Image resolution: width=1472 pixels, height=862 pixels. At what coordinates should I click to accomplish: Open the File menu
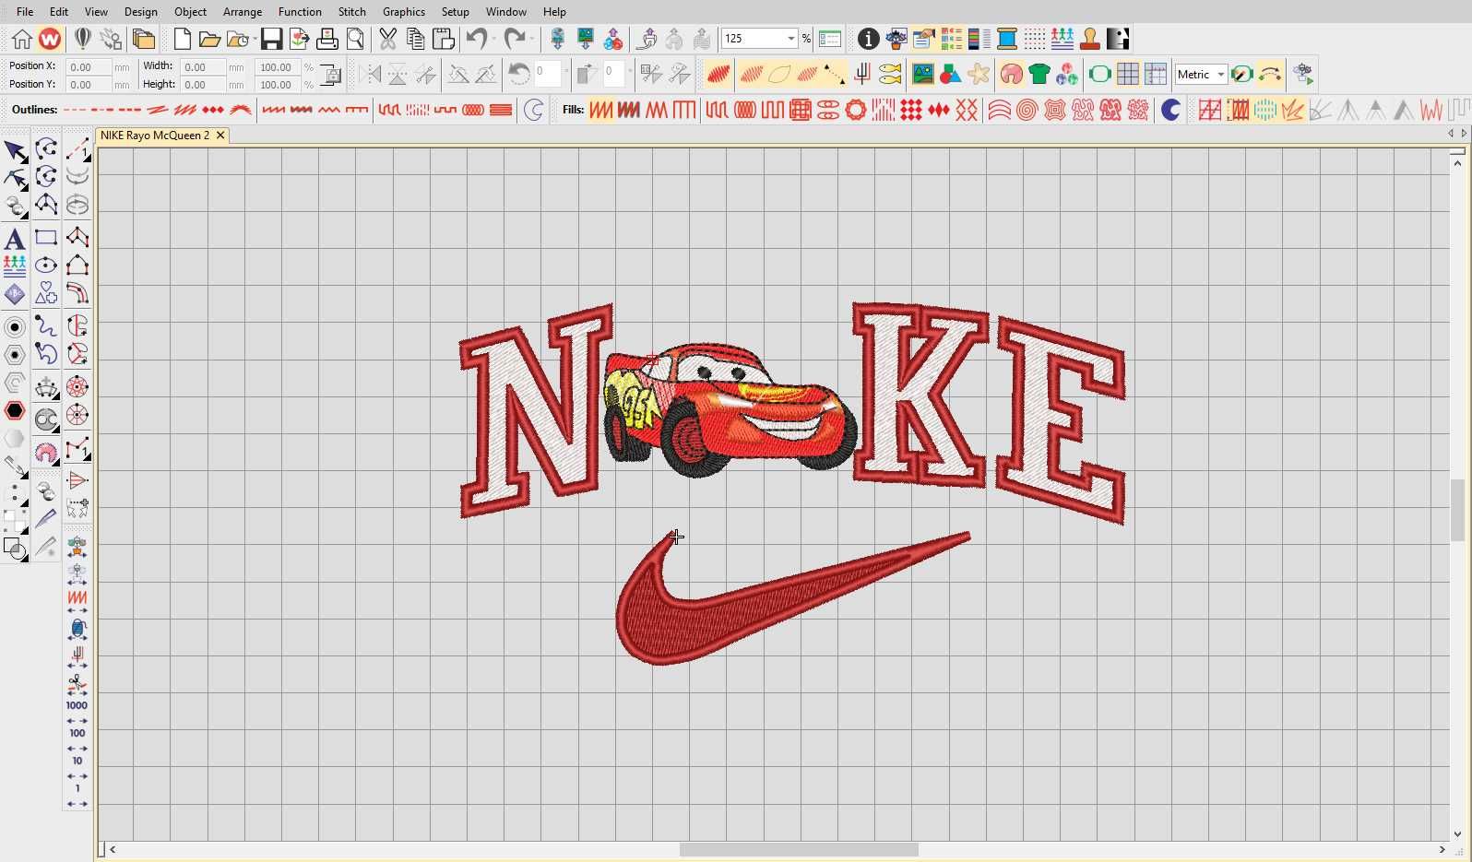click(x=25, y=11)
